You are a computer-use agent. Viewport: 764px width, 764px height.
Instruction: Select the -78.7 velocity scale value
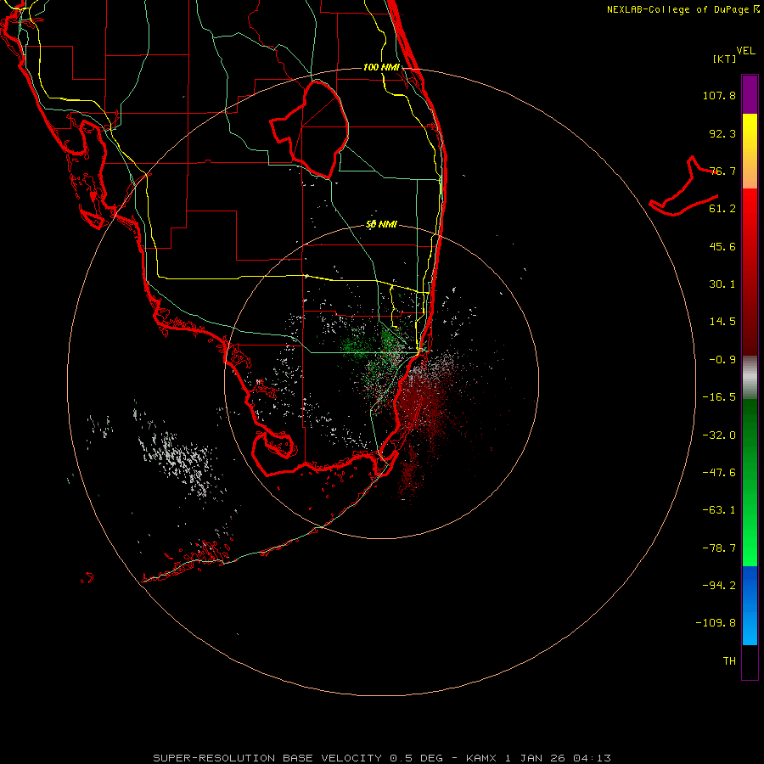(x=719, y=548)
